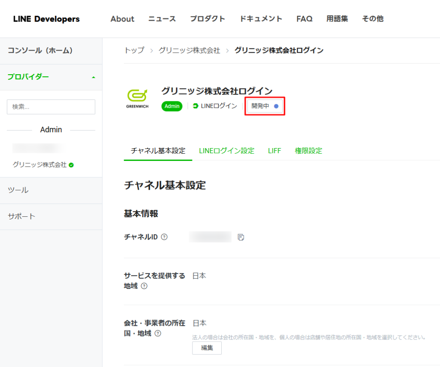
Task: Click the 基本情報 subheading
Action: pyautogui.click(x=141, y=214)
